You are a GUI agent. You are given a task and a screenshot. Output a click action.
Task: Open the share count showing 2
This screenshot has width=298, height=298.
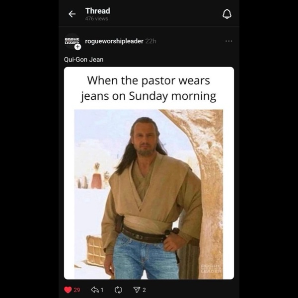(x=144, y=290)
